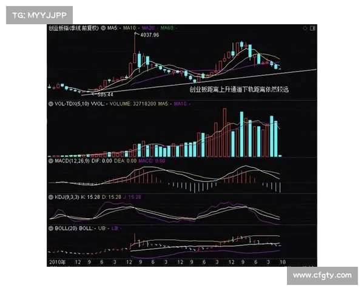Screen dimensions: 364x291
Task: Click the purple MACD 0.00 value
Action: coord(152,161)
